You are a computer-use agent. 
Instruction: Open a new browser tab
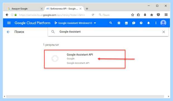click(x=87, y=9)
